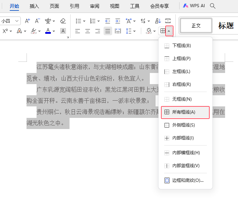This screenshot has width=238, height=202.
Task: Switch to the 引用 tab
Action: pos(75,6)
